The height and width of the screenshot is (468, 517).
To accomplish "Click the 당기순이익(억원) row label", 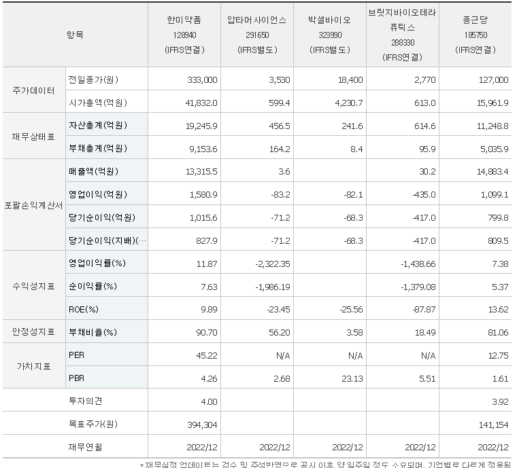I will pyautogui.click(x=102, y=217).
